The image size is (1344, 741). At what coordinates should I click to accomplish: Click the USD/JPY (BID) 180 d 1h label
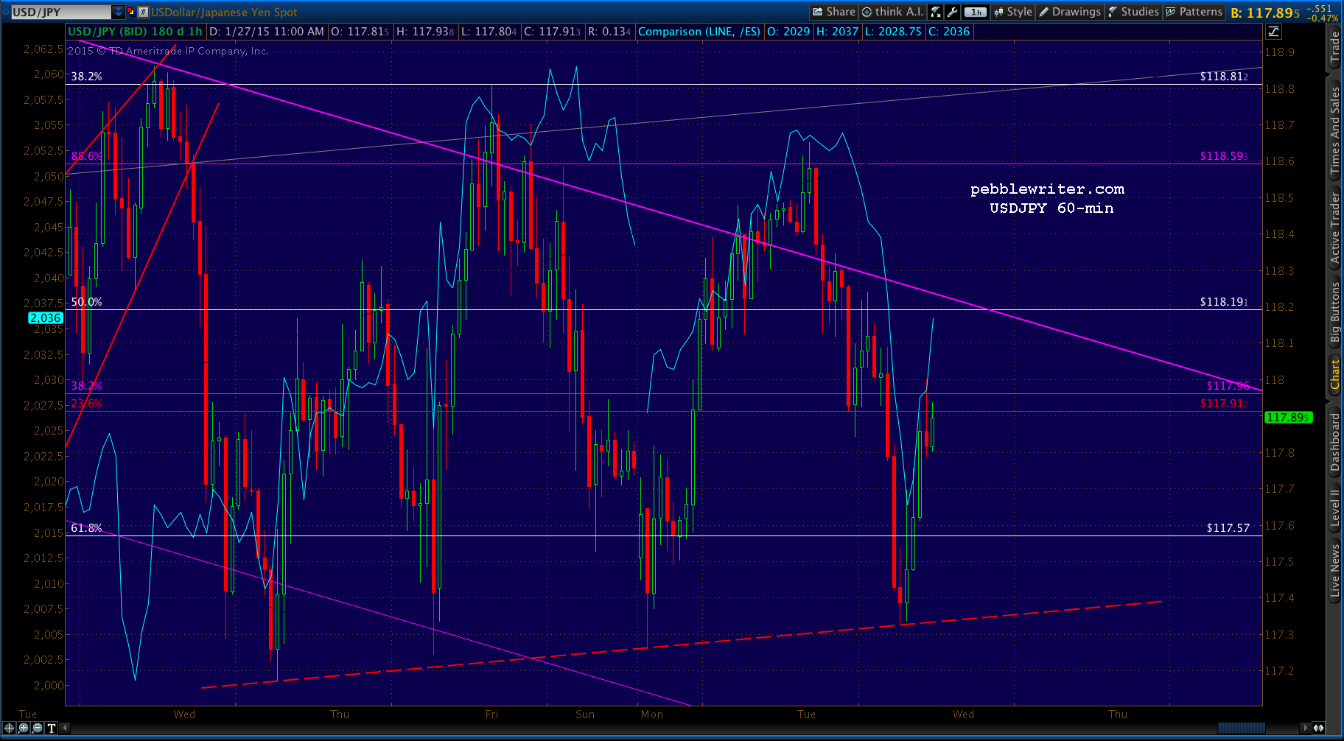point(135,32)
